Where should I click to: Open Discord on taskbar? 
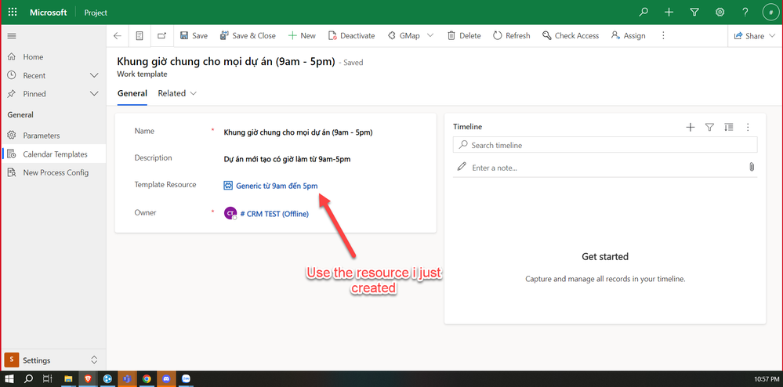(166, 379)
